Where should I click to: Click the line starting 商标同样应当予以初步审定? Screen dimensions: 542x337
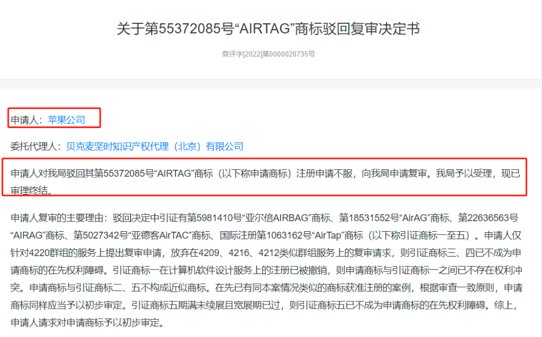[264, 305]
